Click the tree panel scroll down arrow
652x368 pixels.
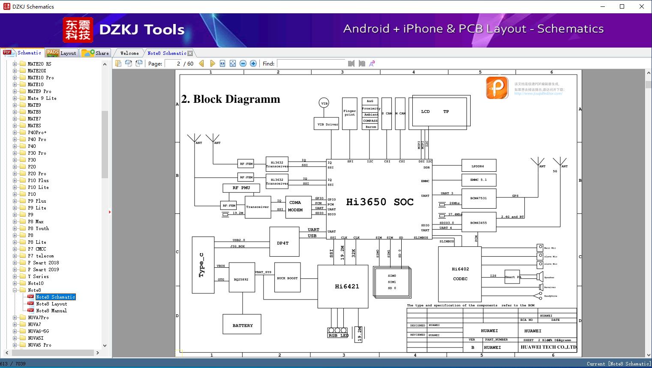coord(105,345)
